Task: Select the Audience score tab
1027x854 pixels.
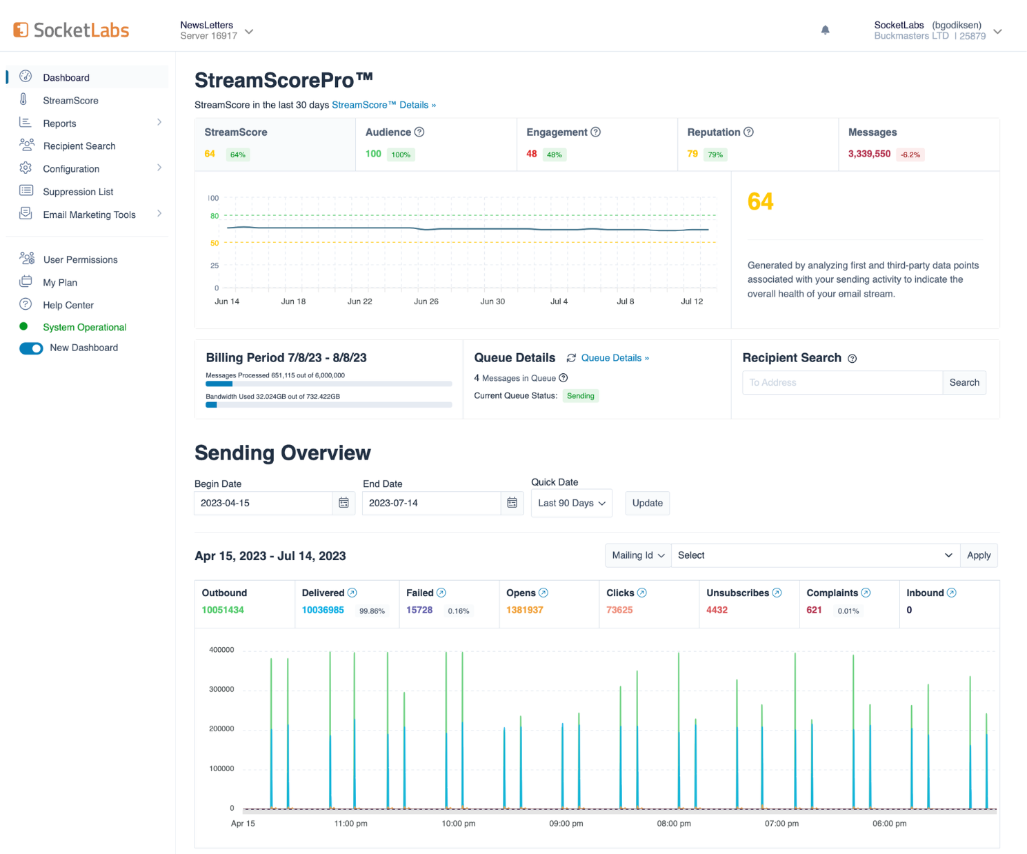Action: (436, 144)
